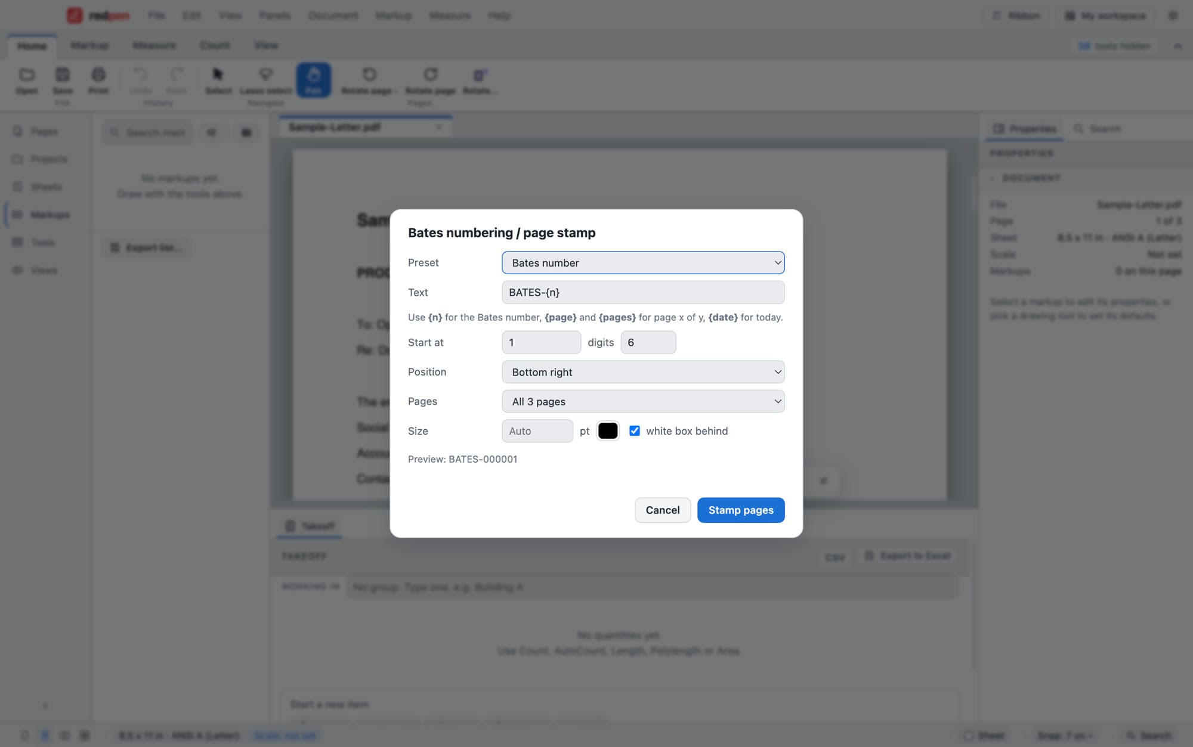Choose the Select arrow tool

click(x=218, y=80)
